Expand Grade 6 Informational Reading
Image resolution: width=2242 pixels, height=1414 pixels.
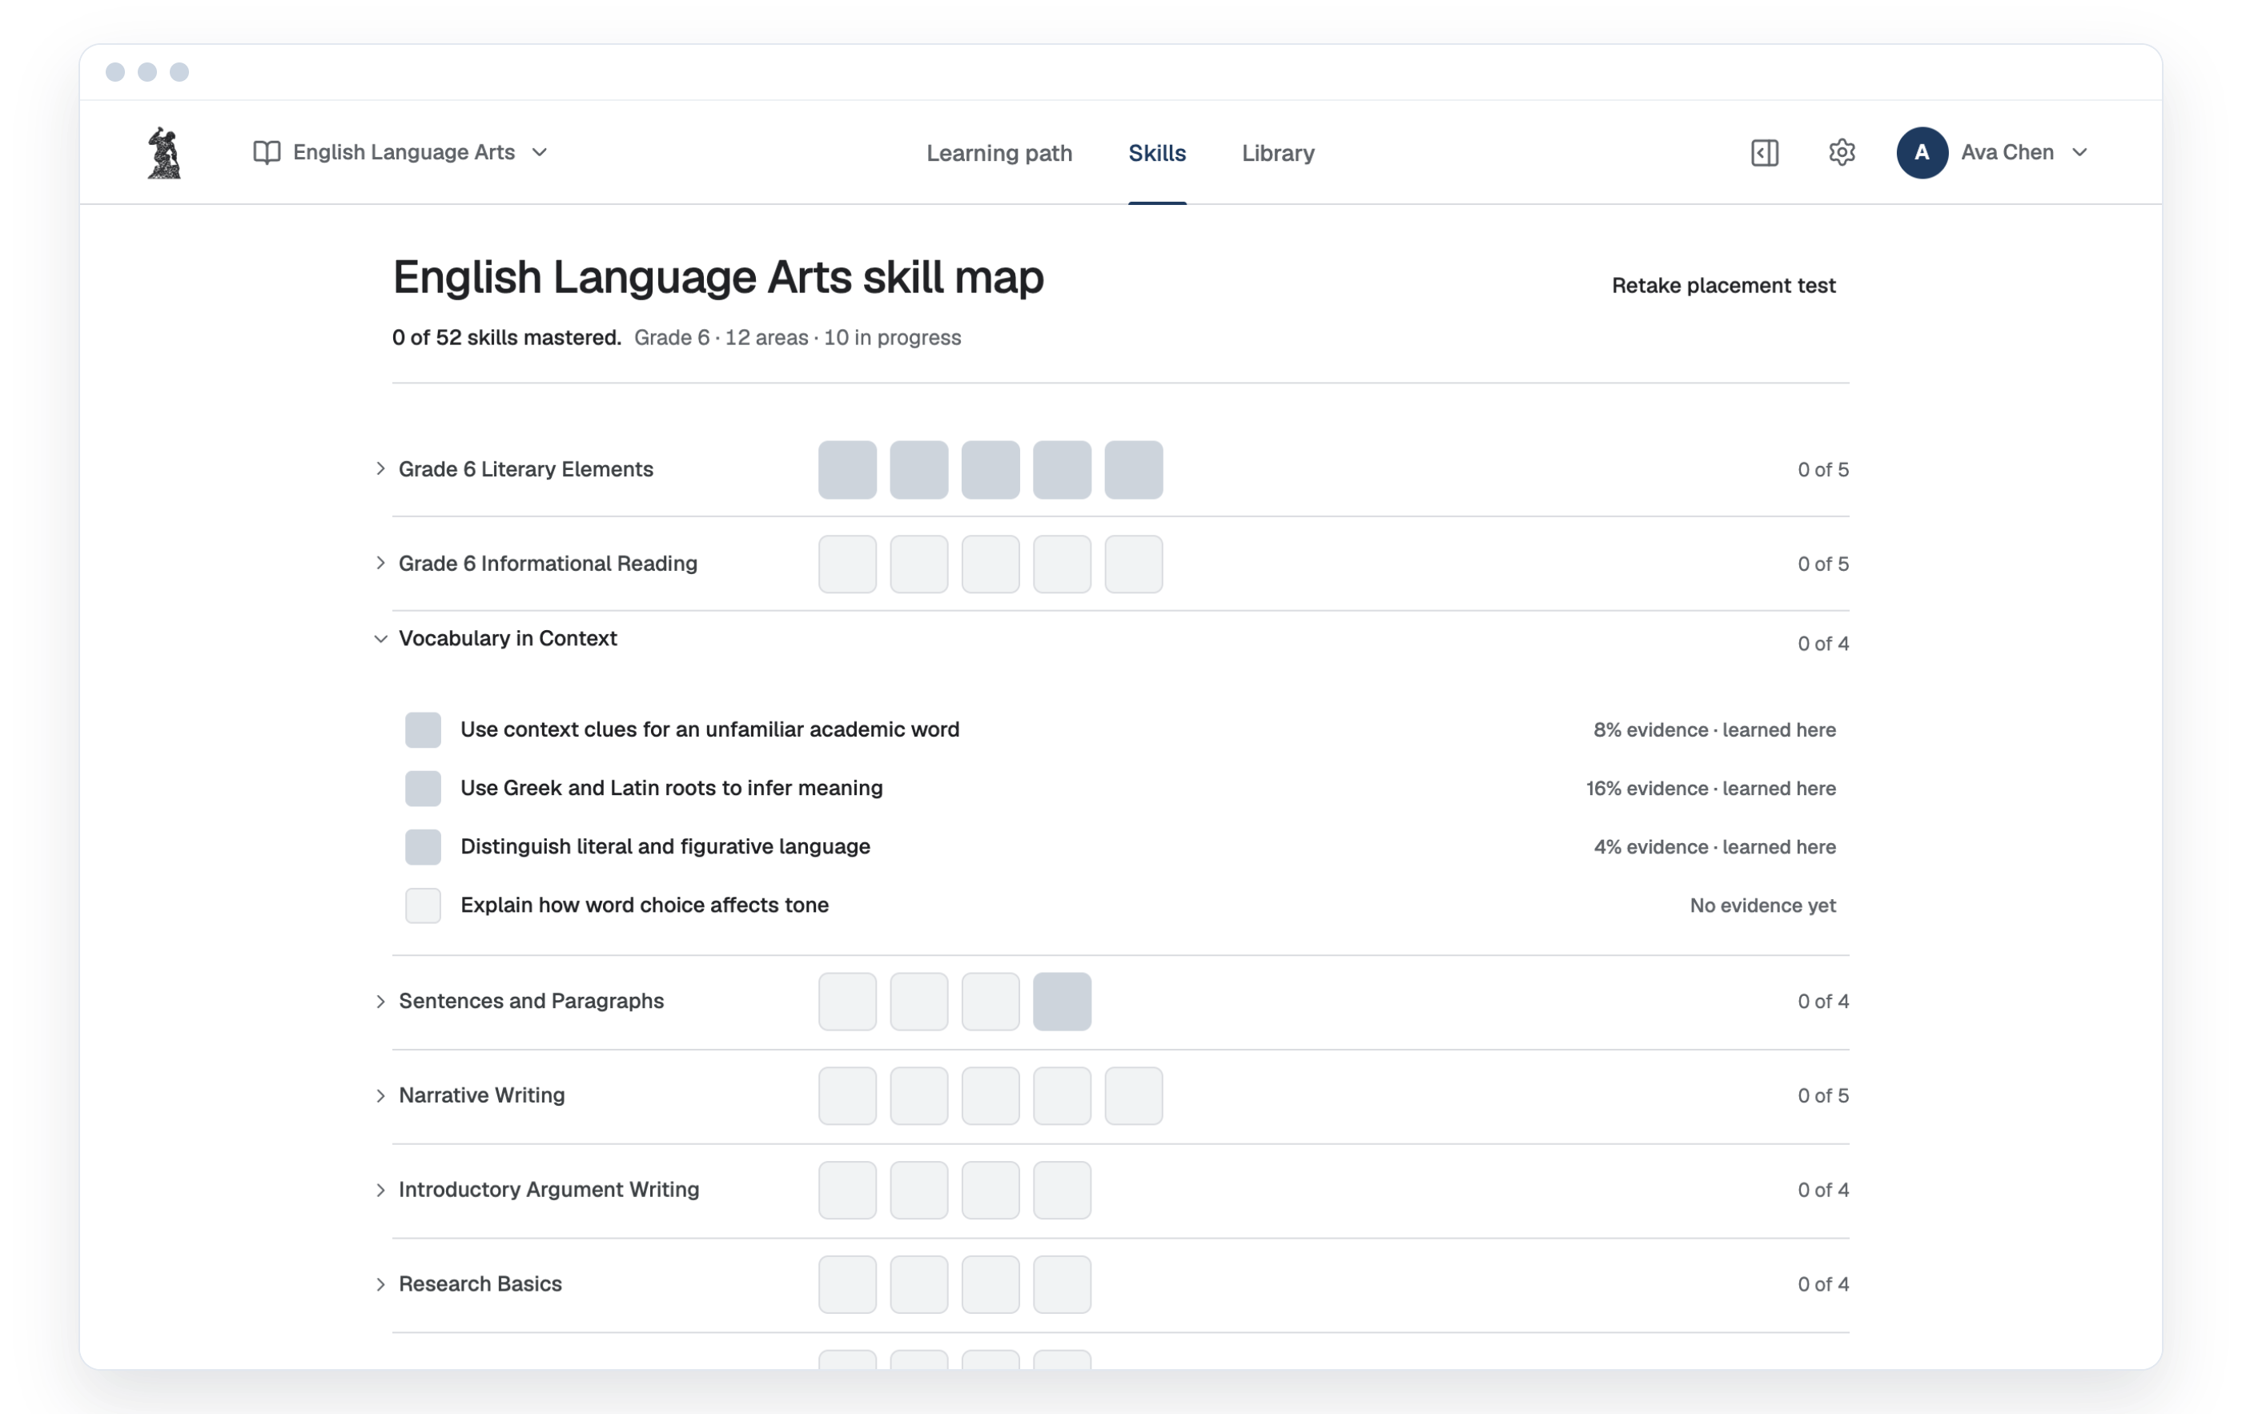tap(380, 563)
